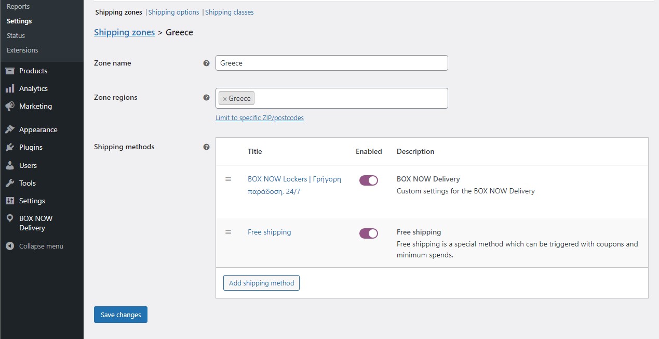Click the help icon beside Zone name

point(206,63)
